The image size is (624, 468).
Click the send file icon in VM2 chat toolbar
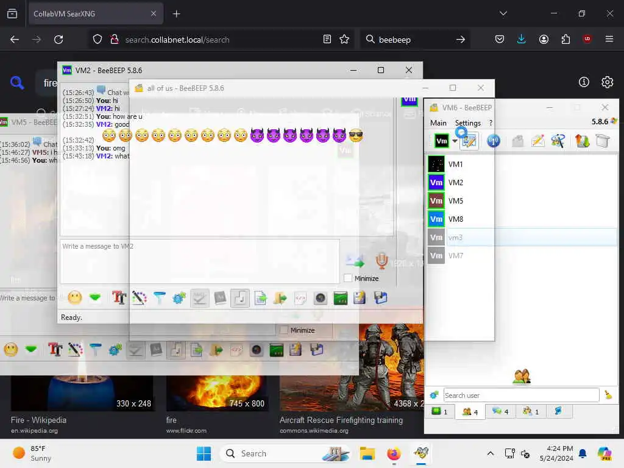pos(260,297)
